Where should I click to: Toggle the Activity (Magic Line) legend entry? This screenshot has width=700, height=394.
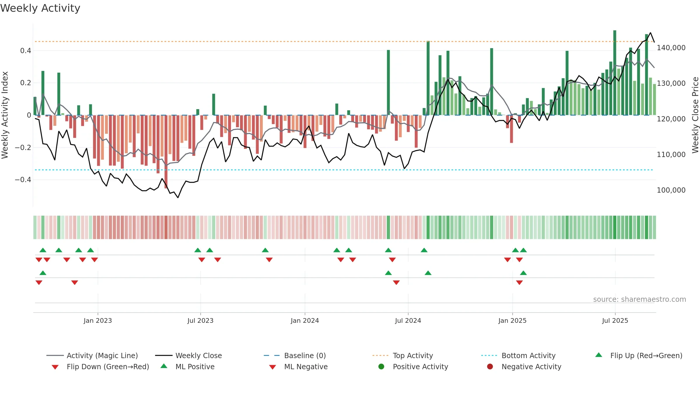pyautogui.click(x=92, y=355)
